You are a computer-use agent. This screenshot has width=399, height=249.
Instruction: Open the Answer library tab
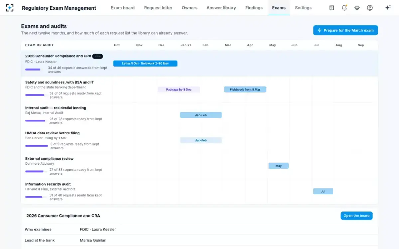(221, 8)
